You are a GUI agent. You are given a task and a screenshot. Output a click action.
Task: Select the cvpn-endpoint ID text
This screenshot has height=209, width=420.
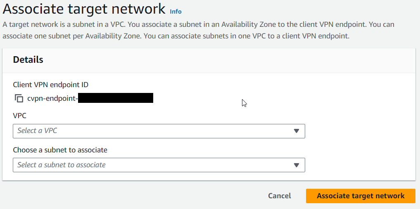[90, 98]
